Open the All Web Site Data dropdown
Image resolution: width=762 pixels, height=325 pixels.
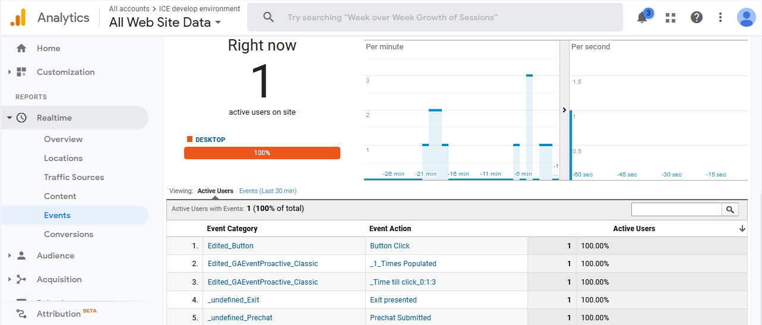[x=165, y=23]
